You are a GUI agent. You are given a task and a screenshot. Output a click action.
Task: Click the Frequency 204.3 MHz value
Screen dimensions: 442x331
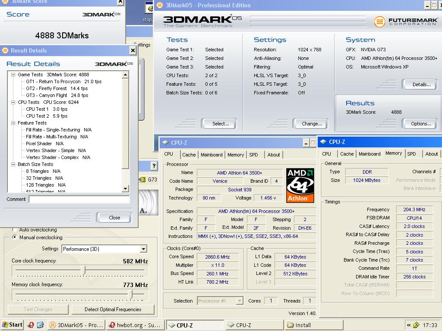pos(414,210)
